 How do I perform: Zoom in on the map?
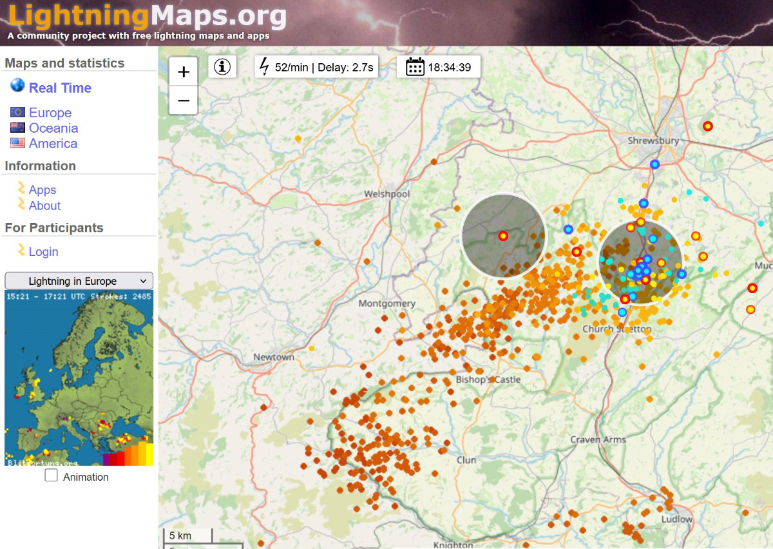pyautogui.click(x=184, y=72)
